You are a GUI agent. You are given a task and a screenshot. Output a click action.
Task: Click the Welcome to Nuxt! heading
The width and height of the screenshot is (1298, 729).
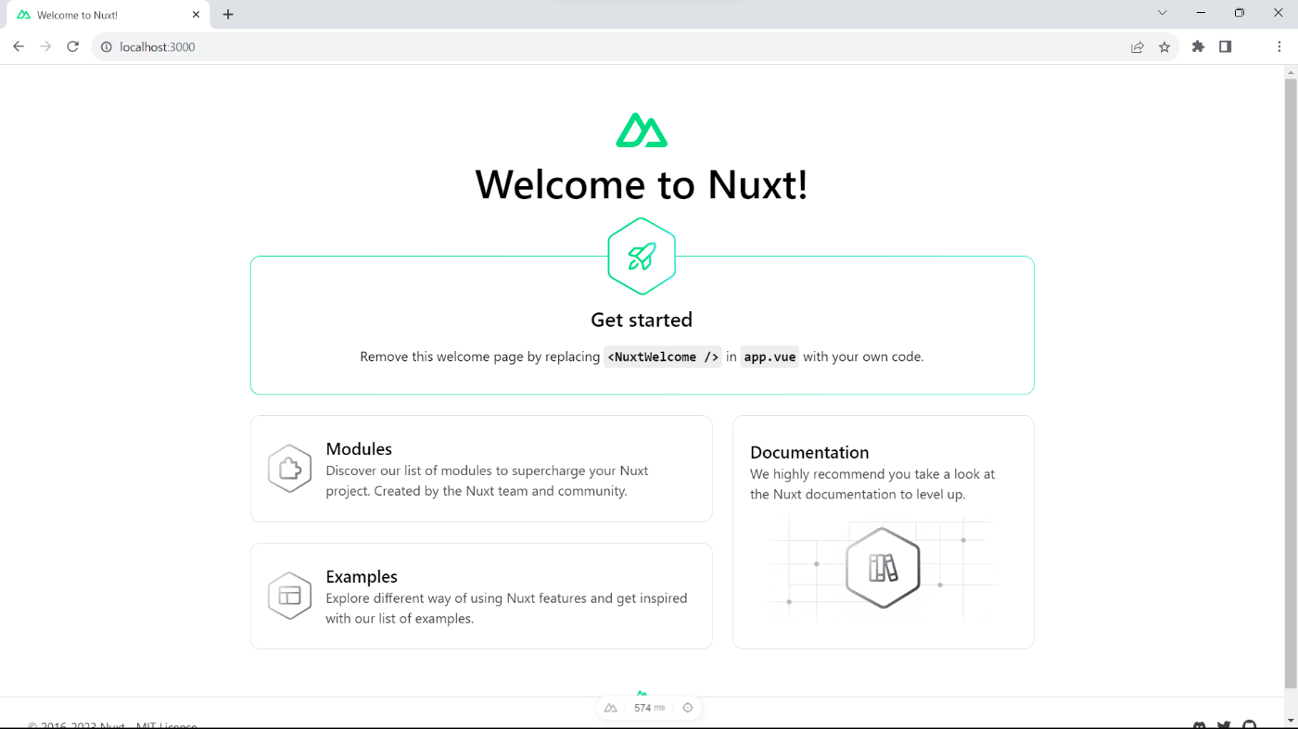(642, 184)
